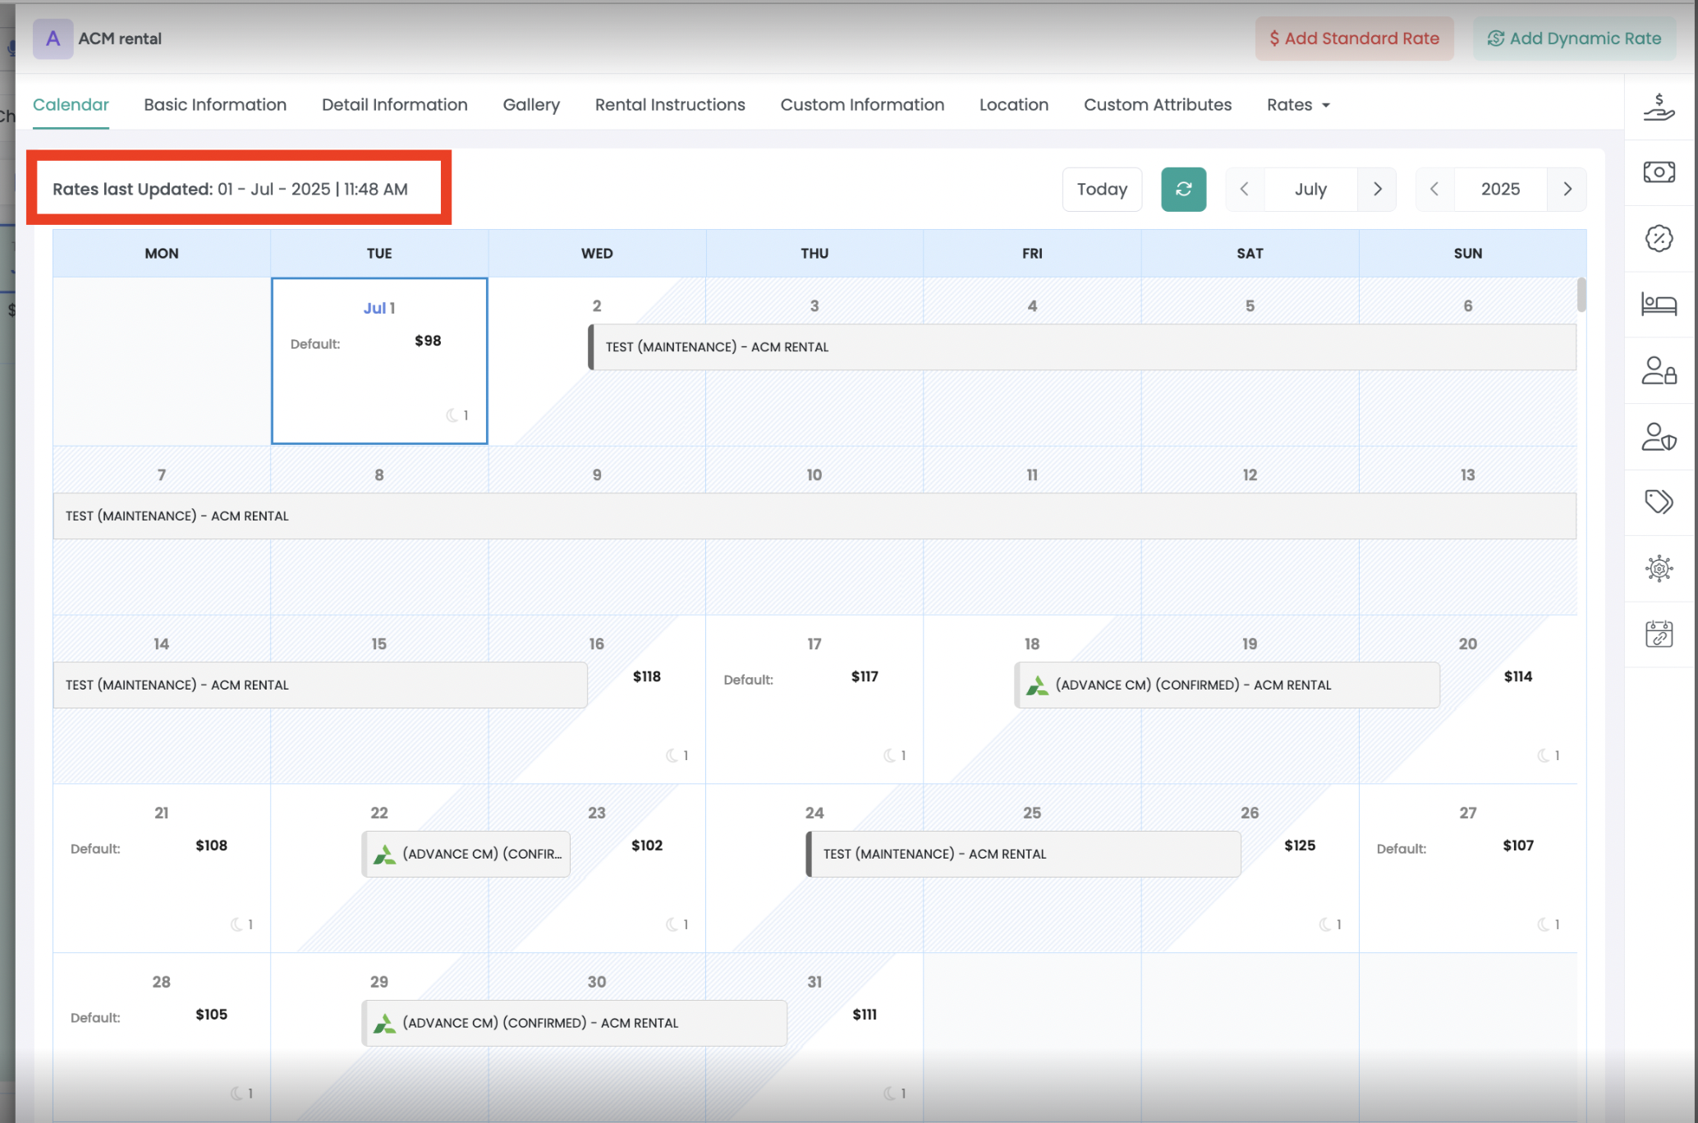Click Add Dynamic Rate button
The width and height of the screenshot is (1698, 1123).
tap(1574, 39)
